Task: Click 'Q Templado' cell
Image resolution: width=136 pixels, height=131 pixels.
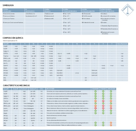Action: 109,23
